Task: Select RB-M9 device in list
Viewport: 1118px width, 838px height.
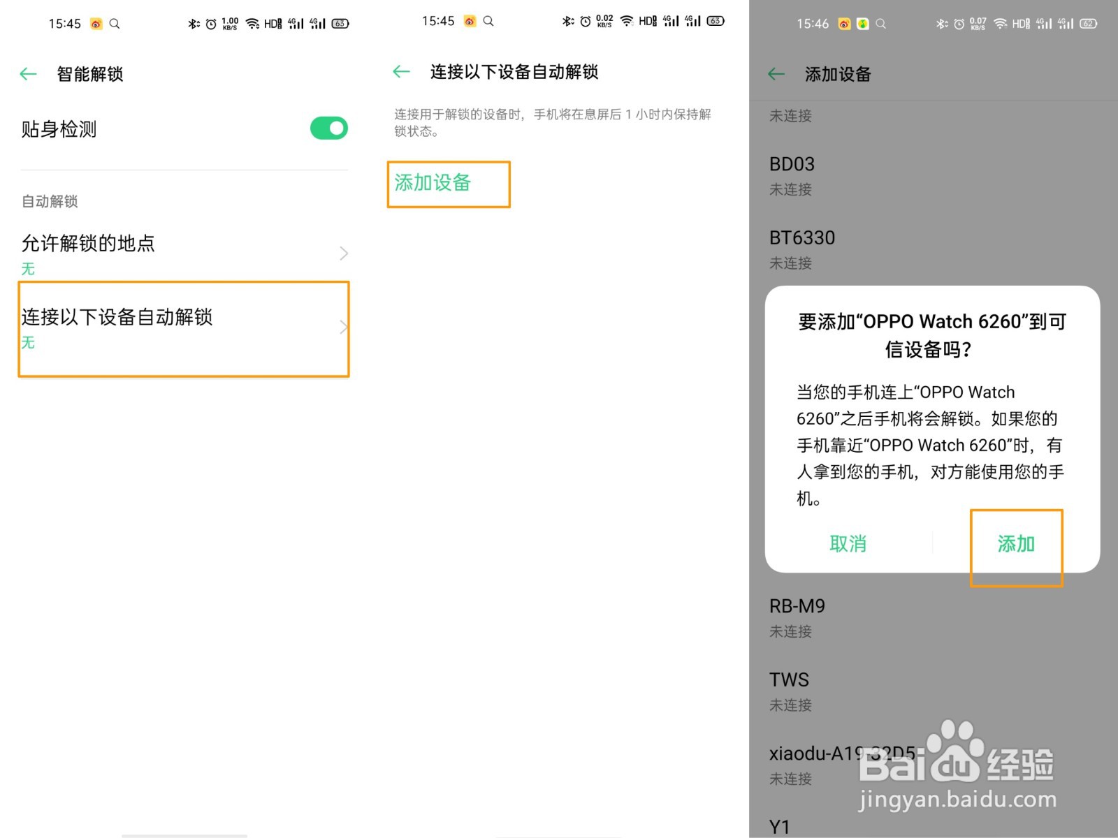Action: (x=933, y=617)
